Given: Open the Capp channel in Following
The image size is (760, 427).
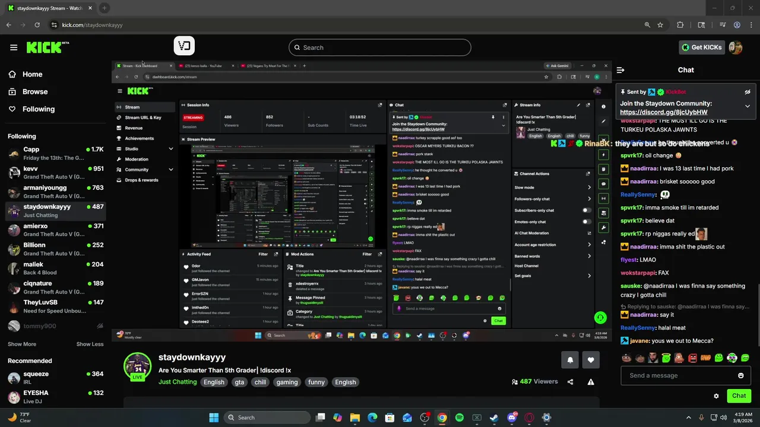Looking at the screenshot, I should 56,154.
